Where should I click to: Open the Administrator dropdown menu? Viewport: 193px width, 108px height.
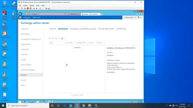tap(130, 17)
